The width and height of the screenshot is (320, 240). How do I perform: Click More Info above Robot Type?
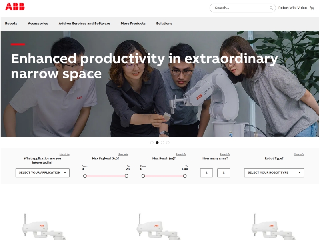point(299,154)
